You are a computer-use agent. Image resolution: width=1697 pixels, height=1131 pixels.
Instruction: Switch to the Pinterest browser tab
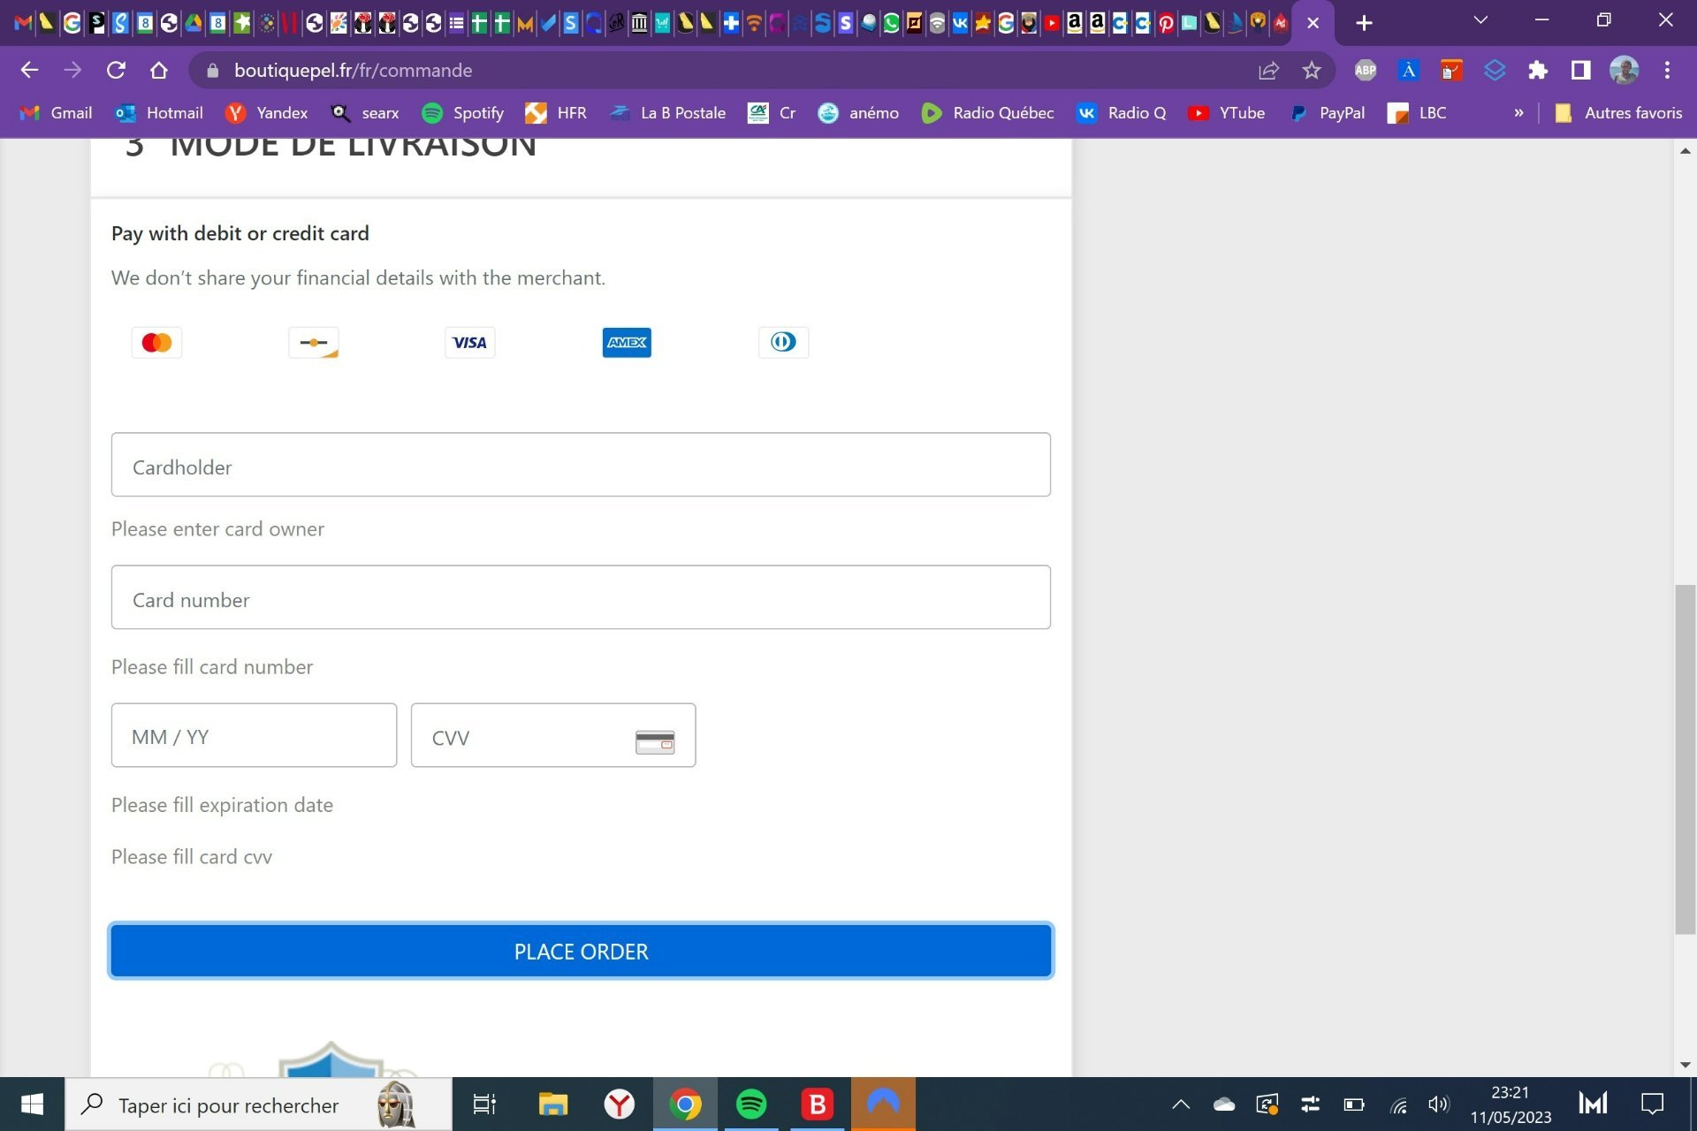[x=1166, y=23]
